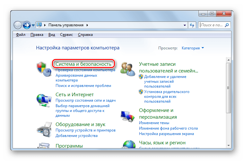Open Оформление и персонализация category
The height and width of the screenshot is (161, 244).
pos(158,114)
